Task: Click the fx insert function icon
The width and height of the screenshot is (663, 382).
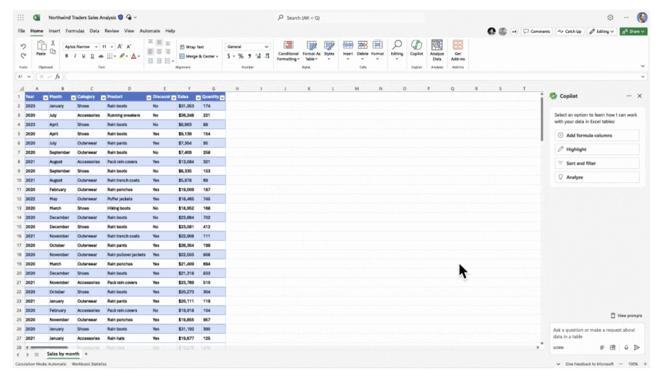Action: [58, 77]
